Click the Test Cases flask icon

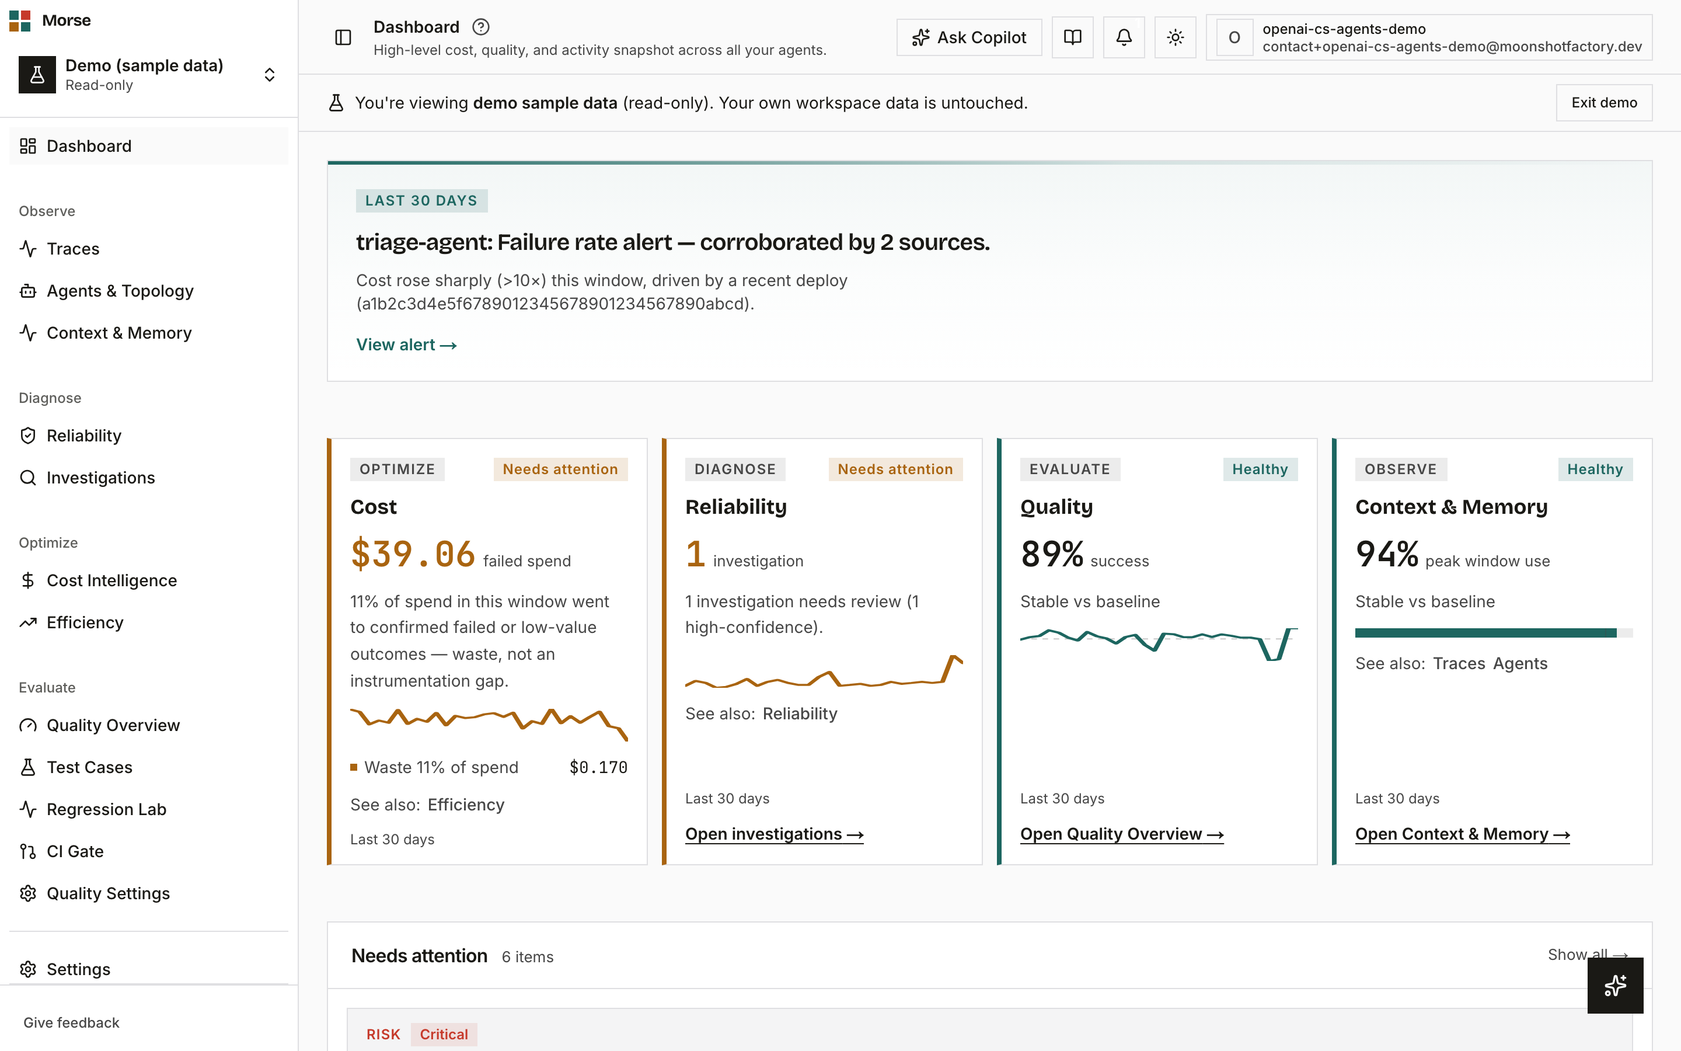[28, 767]
